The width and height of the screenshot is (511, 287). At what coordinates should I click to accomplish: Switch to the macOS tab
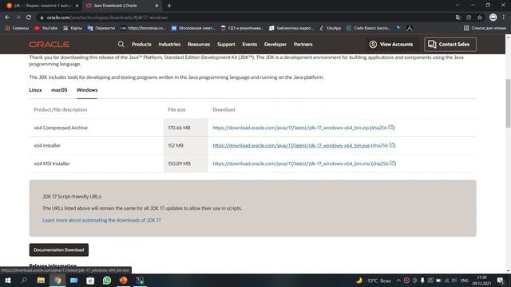pos(59,90)
